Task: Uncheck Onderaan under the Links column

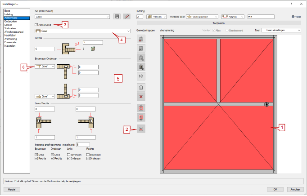Action: coord(68,158)
